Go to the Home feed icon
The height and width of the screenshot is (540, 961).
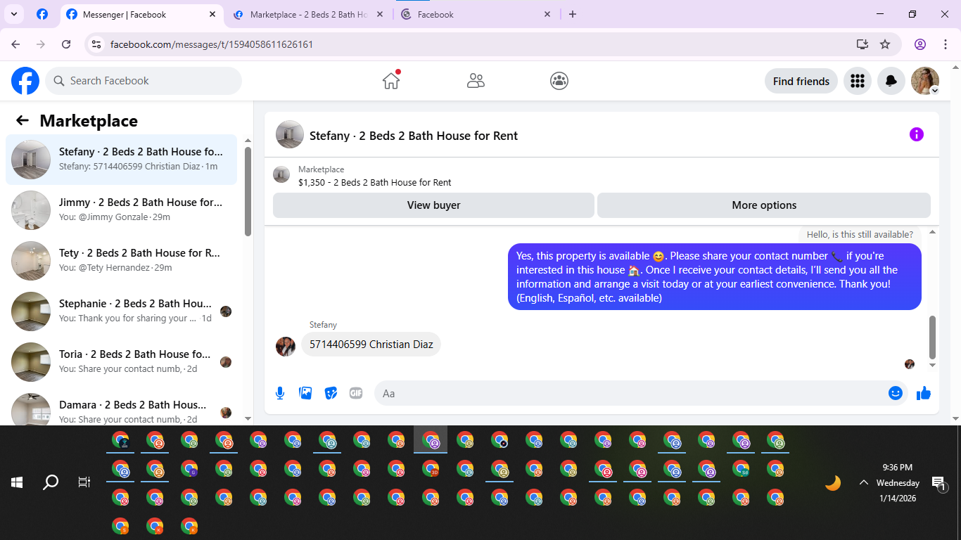click(391, 81)
